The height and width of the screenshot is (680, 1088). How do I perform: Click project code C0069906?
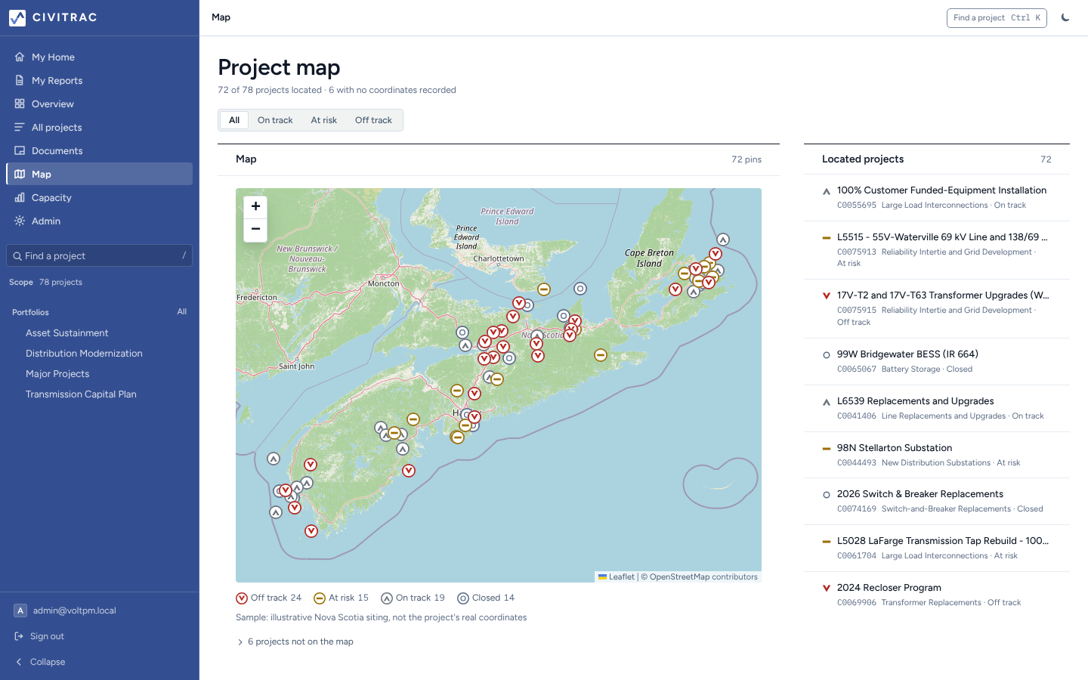(x=857, y=603)
